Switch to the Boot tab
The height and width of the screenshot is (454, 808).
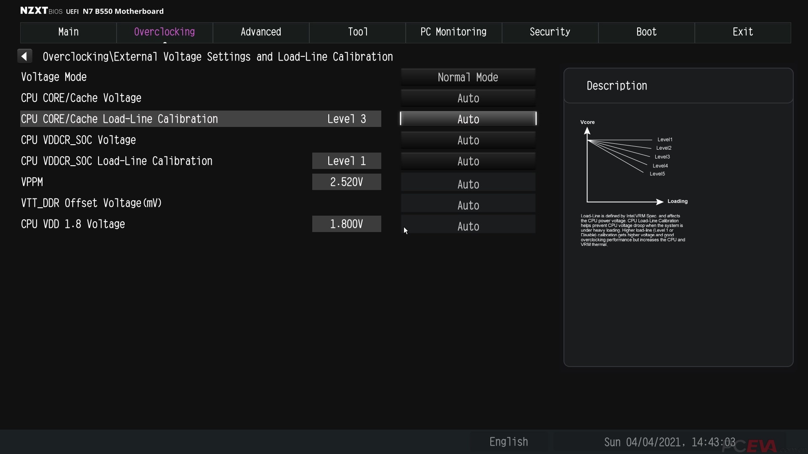(646, 32)
